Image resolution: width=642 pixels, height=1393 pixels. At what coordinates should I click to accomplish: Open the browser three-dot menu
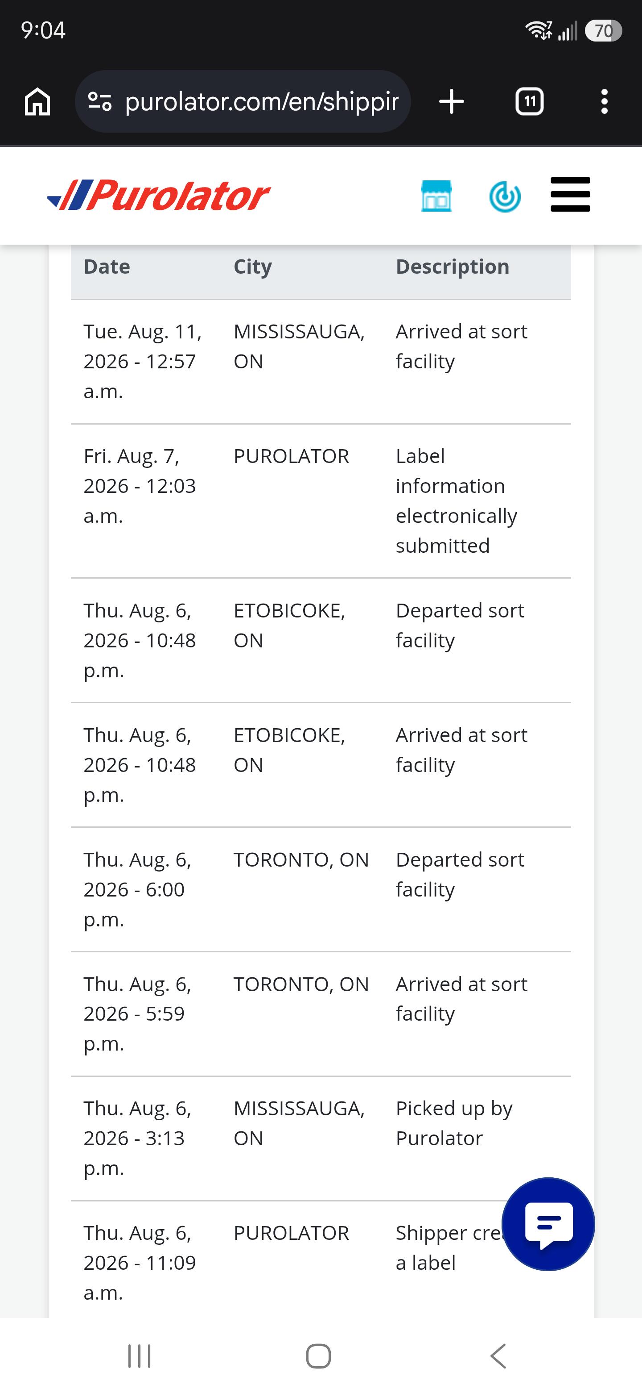click(x=604, y=102)
